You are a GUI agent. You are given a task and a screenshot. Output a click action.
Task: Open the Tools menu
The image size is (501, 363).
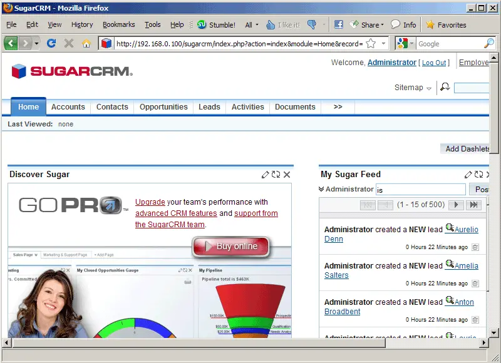pos(152,24)
